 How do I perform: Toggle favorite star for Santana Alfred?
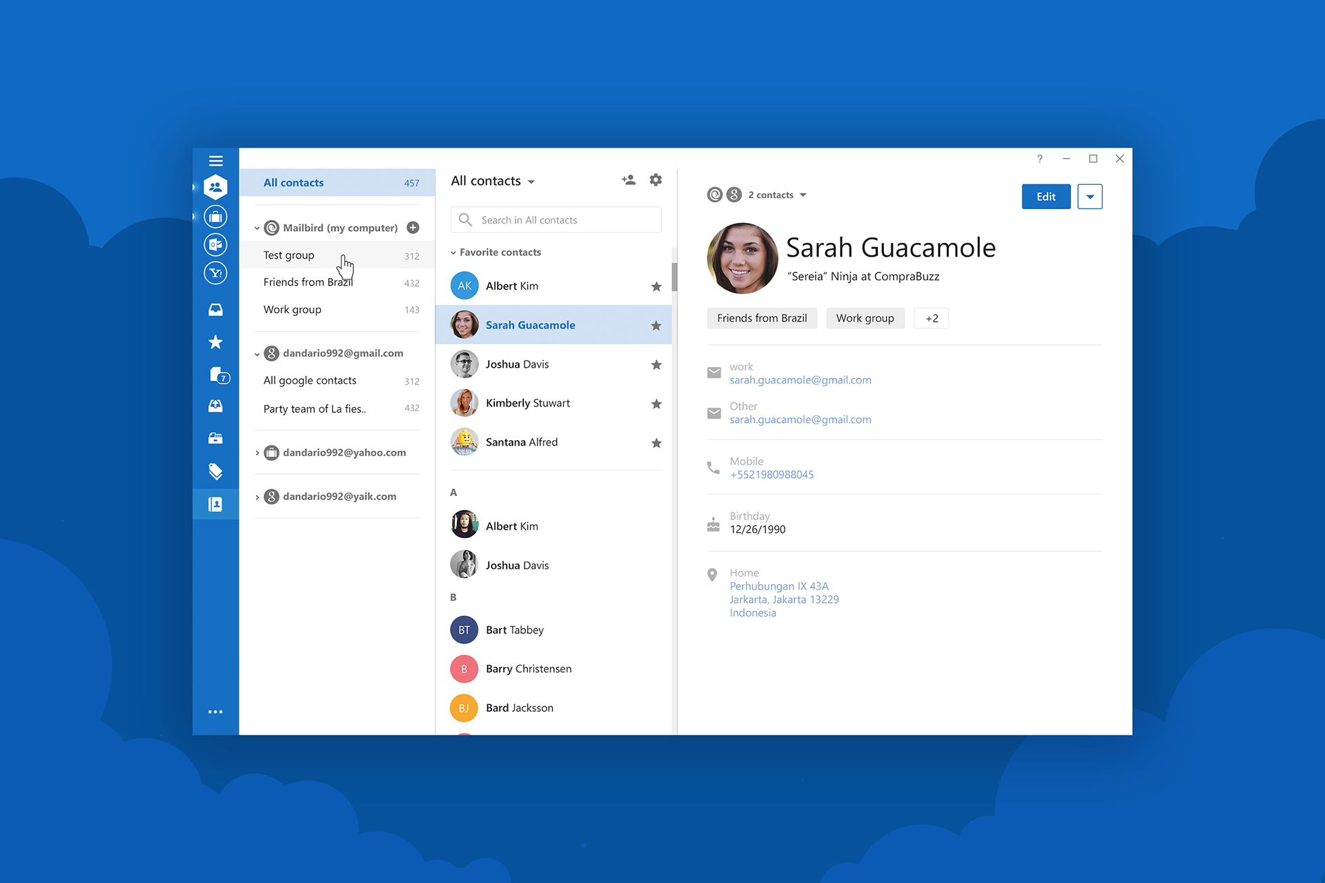point(656,443)
